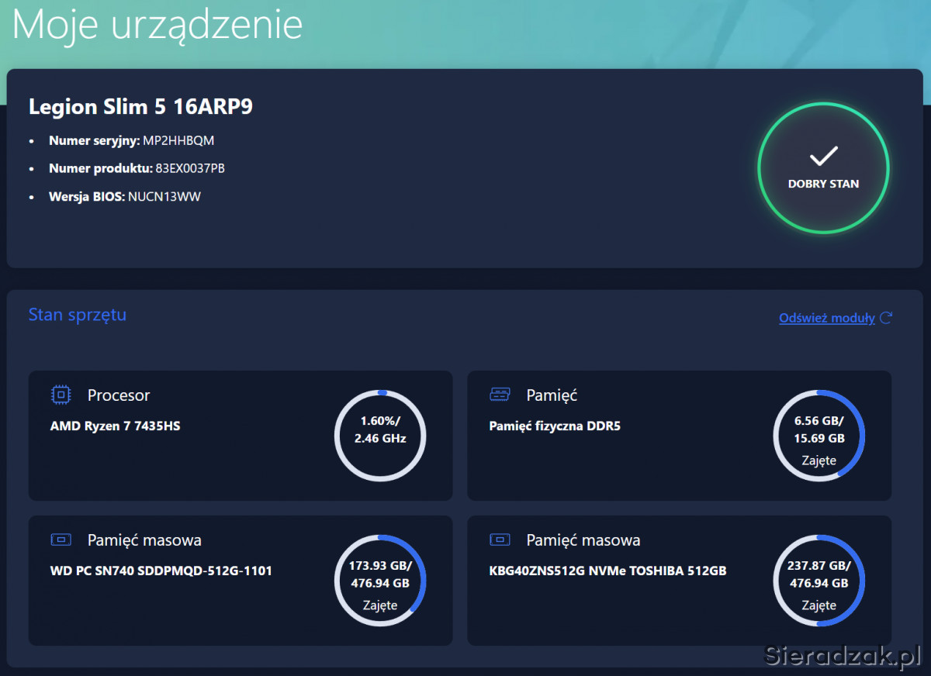This screenshot has width=931, height=676.
Task: Select the Pamięć fizyczna DDR5 text
Action: tap(555, 426)
